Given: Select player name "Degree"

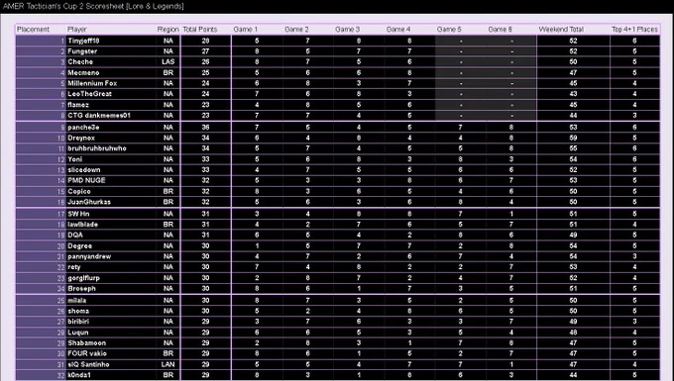Looking at the screenshot, I should pos(80,246).
